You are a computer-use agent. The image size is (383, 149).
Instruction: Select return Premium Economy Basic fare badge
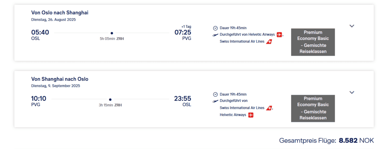[313, 108]
